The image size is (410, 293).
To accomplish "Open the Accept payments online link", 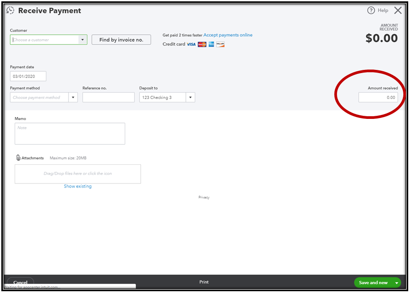I will pyautogui.click(x=228, y=35).
